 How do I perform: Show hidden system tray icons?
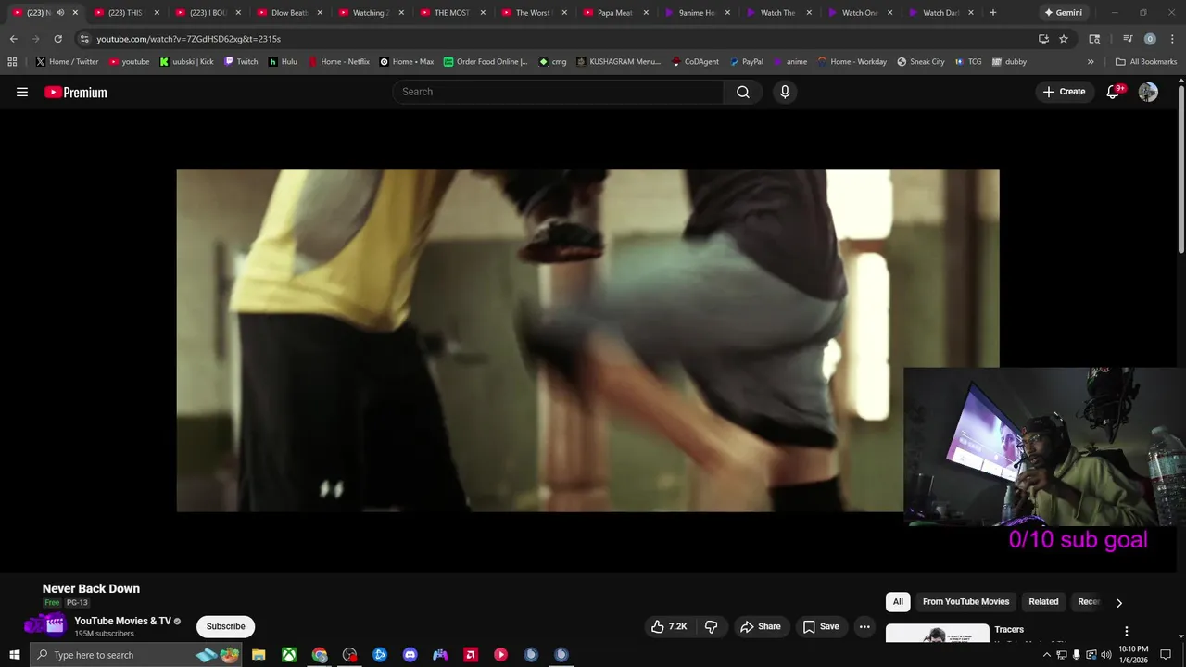[1047, 655]
